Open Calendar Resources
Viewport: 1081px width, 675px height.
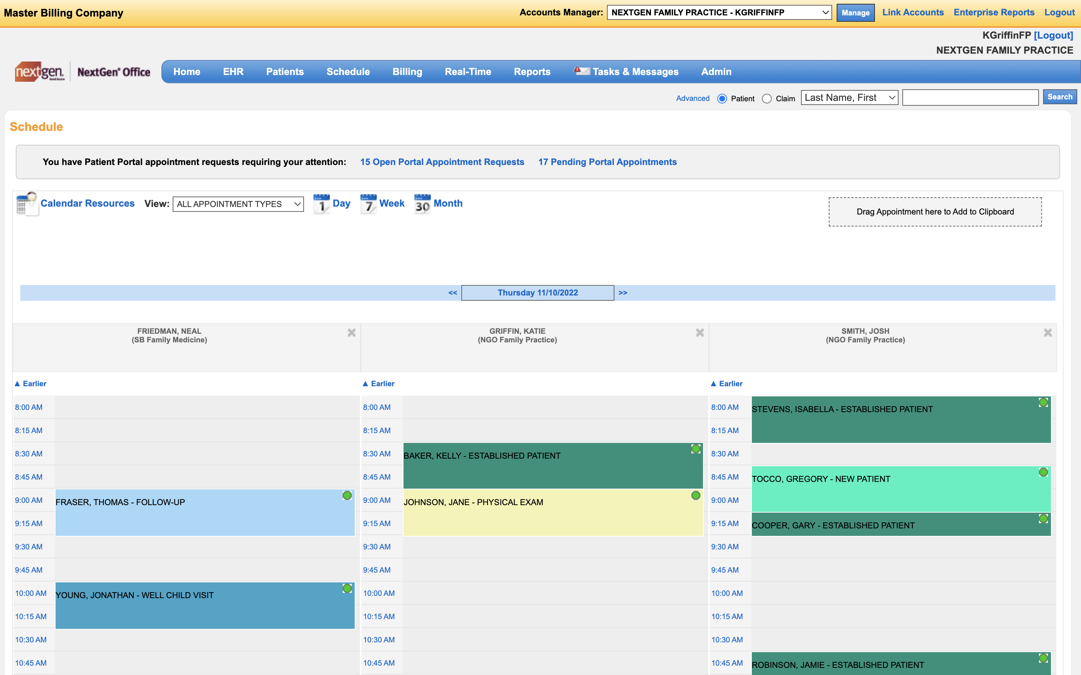click(87, 203)
